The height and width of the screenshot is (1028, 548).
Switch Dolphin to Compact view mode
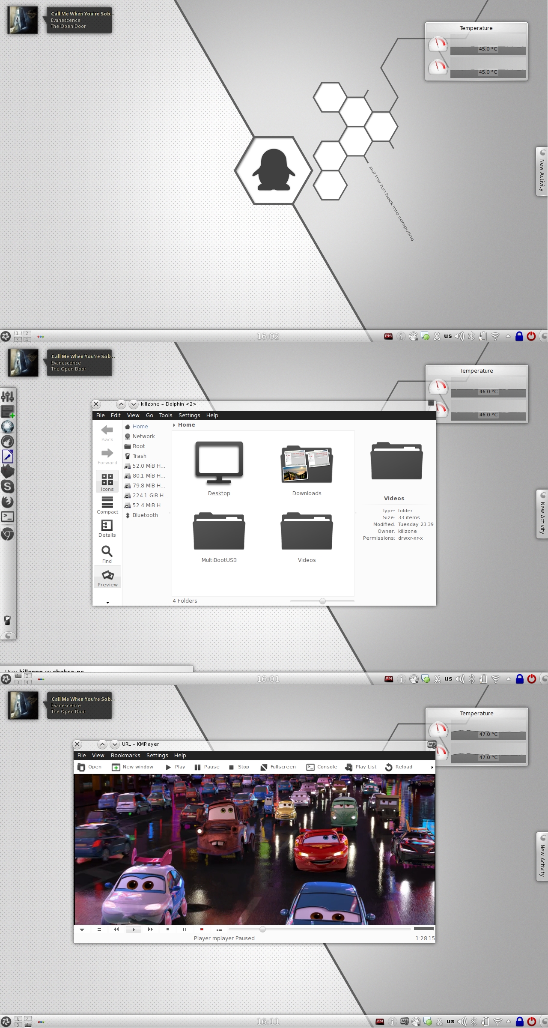107,505
